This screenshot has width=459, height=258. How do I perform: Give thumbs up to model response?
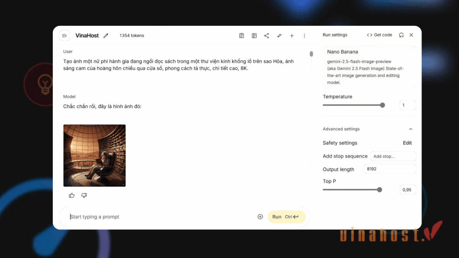pyautogui.click(x=72, y=195)
